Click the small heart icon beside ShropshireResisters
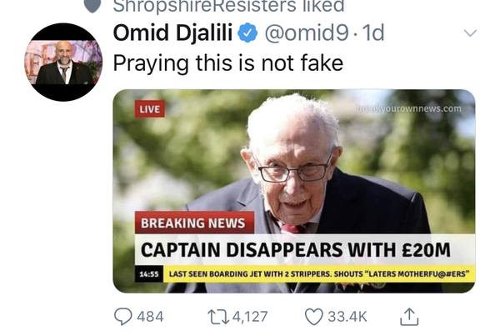Image resolution: width=500 pixels, height=336 pixels. [93, 5]
